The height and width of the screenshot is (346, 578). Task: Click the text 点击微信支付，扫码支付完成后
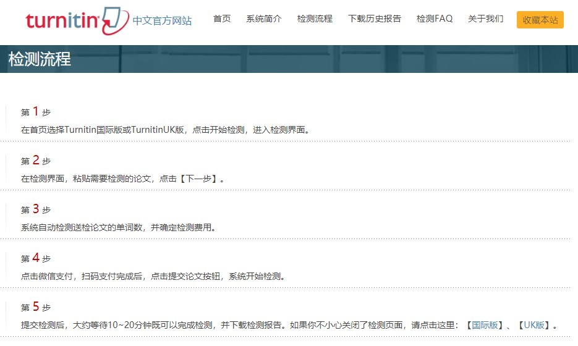coord(82,276)
